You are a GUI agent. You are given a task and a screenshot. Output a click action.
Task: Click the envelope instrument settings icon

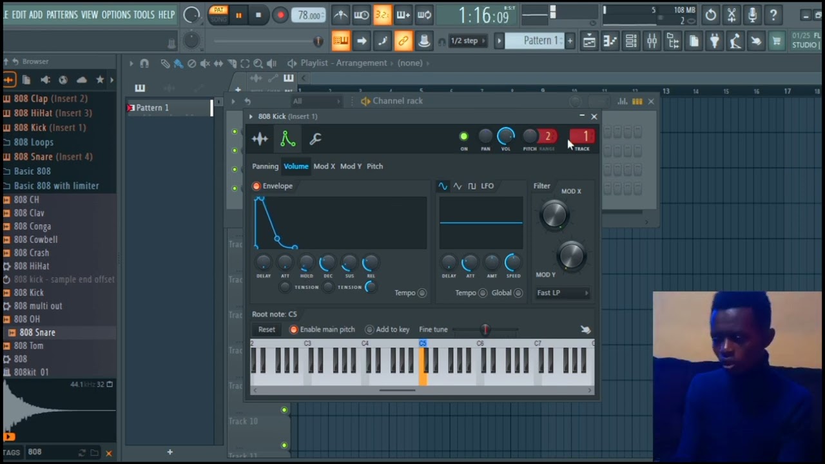(287, 139)
